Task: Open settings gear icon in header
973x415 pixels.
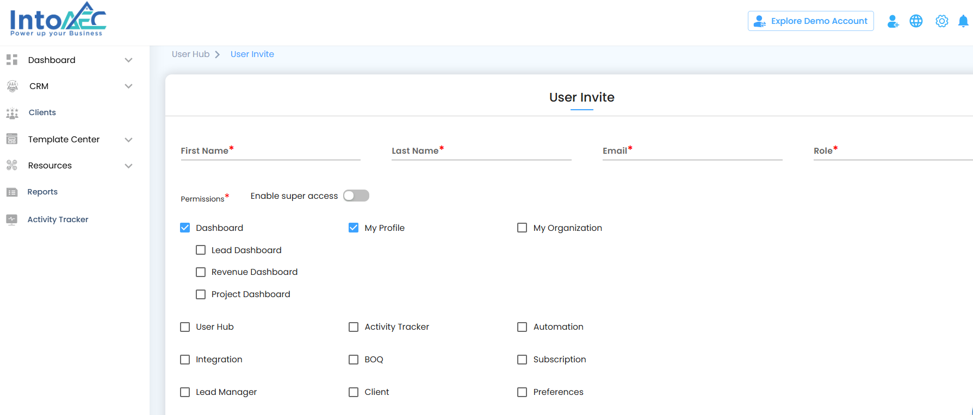Action: click(941, 21)
